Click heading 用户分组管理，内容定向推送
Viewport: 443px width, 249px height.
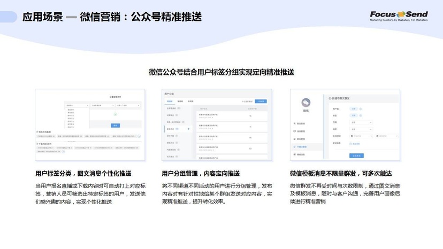(201, 173)
